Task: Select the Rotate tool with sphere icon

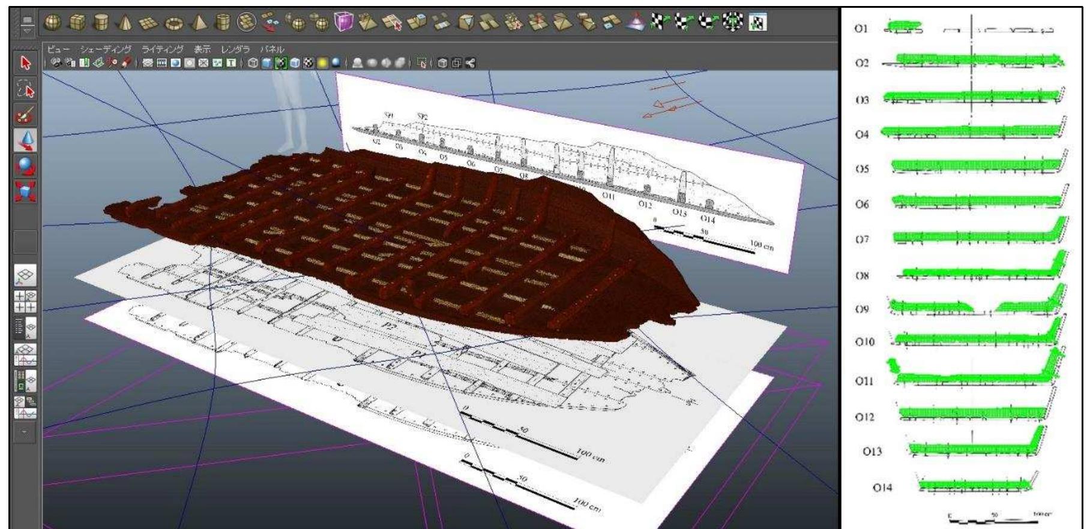Action: click(x=25, y=166)
